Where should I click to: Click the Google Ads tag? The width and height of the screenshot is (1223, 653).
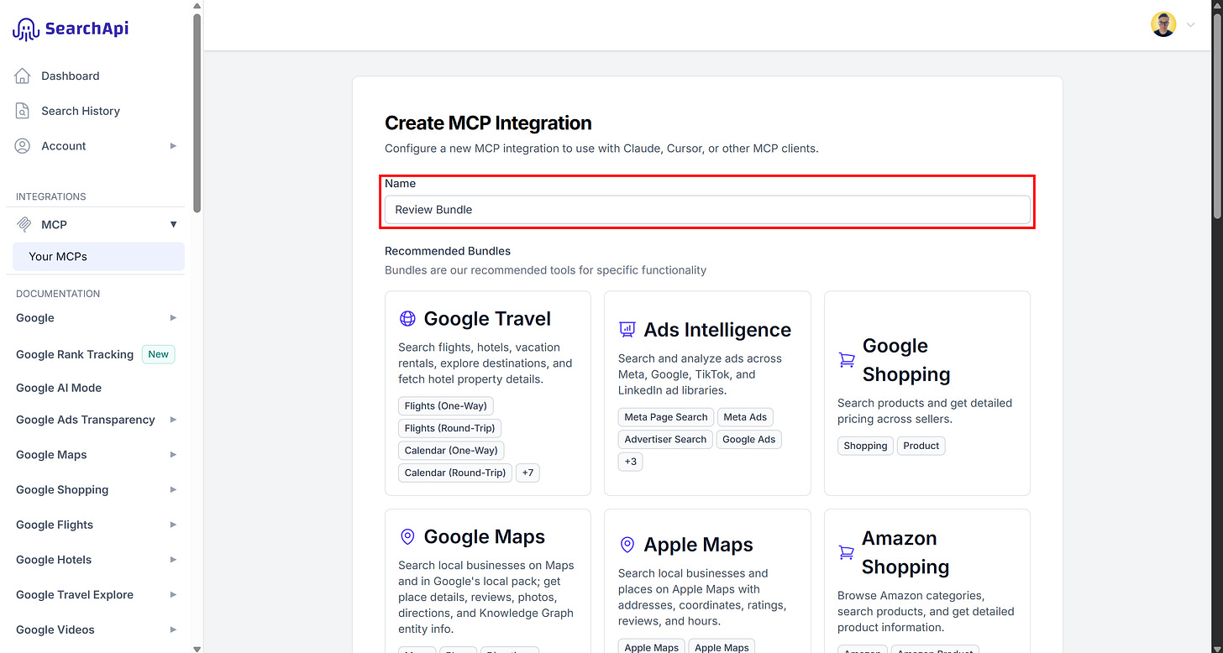click(749, 439)
